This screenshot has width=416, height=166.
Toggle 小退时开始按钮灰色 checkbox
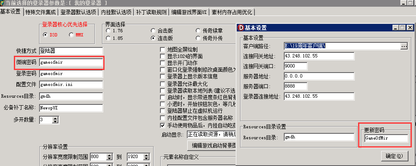point(162,104)
